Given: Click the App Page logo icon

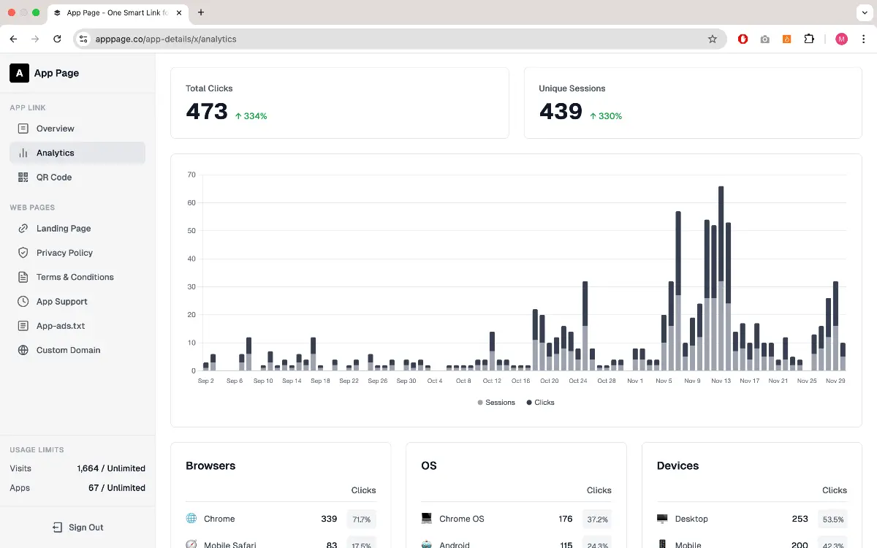Looking at the screenshot, I should tap(19, 73).
